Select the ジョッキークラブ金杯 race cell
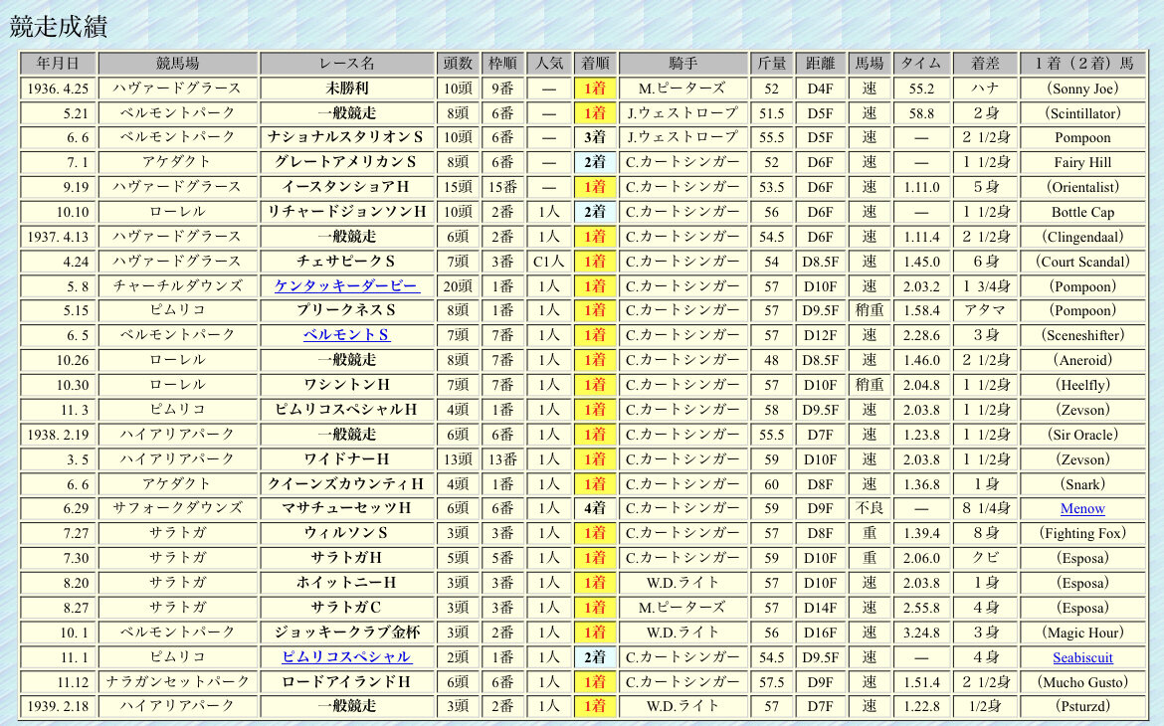The image size is (1164, 726). [346, 633]
